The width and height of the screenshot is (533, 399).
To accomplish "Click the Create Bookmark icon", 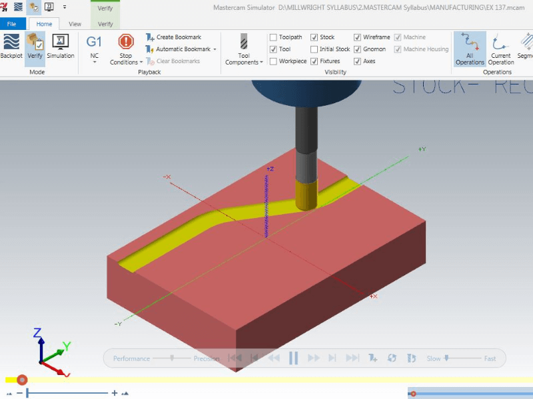I will (x=151, y=37).
